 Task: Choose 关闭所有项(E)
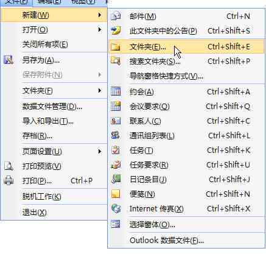[x=54, y=44]
